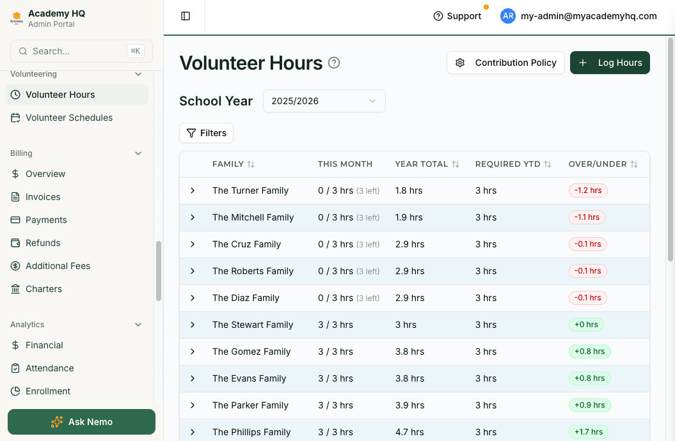This screenshot has width=675, height=441.
Task: Collapse the Analytics section
Action: [138, 325]
